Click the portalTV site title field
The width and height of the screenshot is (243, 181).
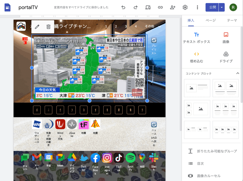pos(28,7)
